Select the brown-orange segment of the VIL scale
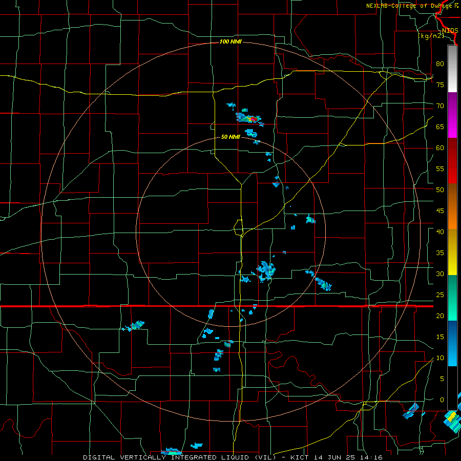 coord(452,206)
